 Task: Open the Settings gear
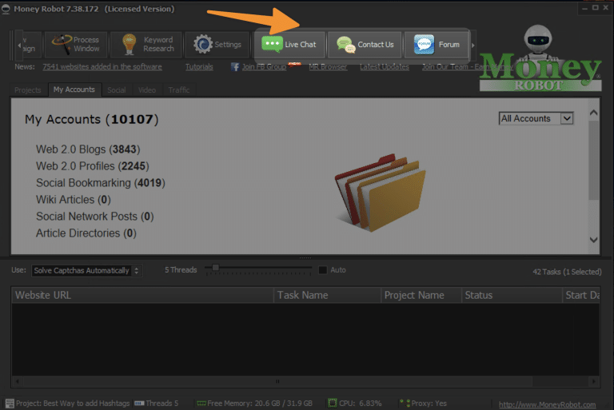[x=217, y=45]
